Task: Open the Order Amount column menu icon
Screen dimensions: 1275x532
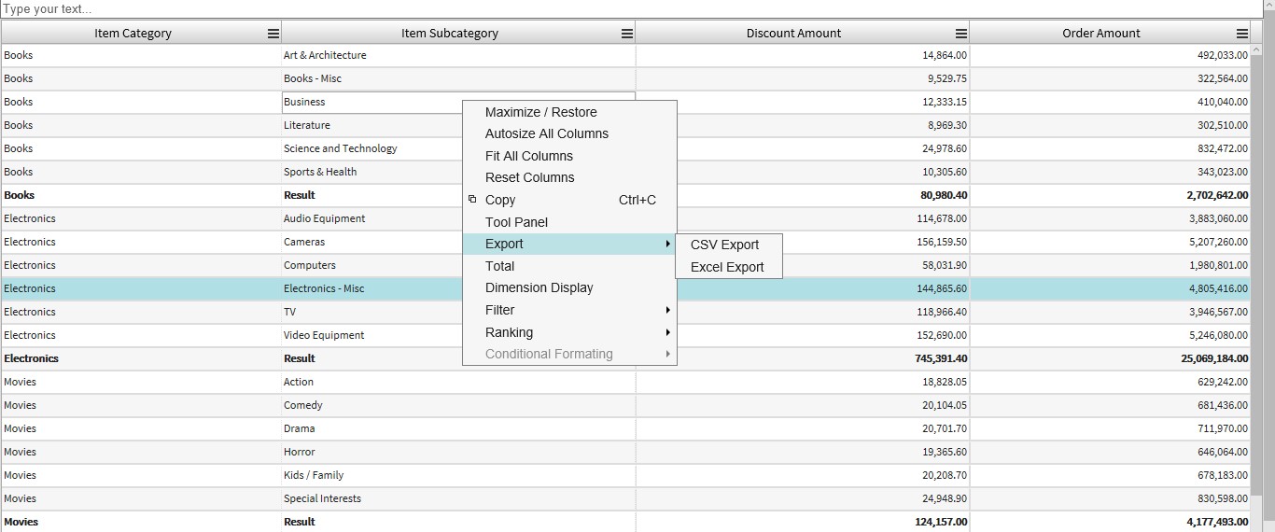Action: coord(1242,34)
